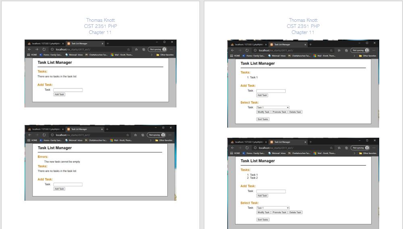Click the Not syncing profile button in the one-task screenshot

pos(360,50)
